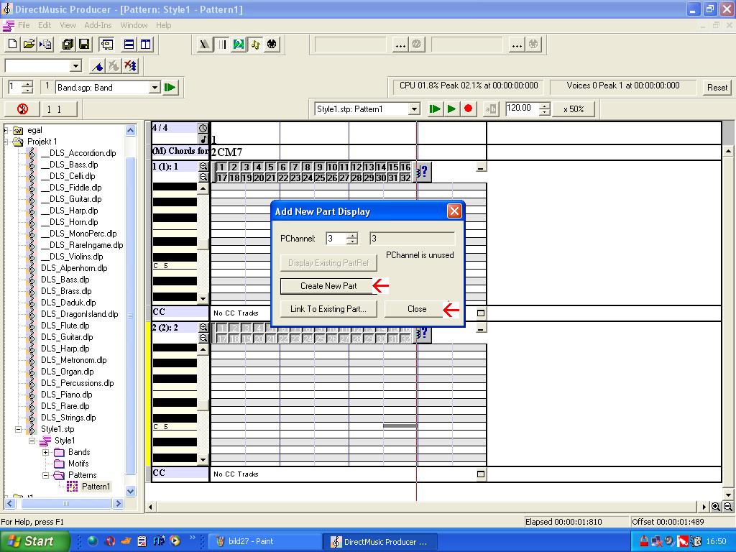Open the Window menu

coord(134,25)
